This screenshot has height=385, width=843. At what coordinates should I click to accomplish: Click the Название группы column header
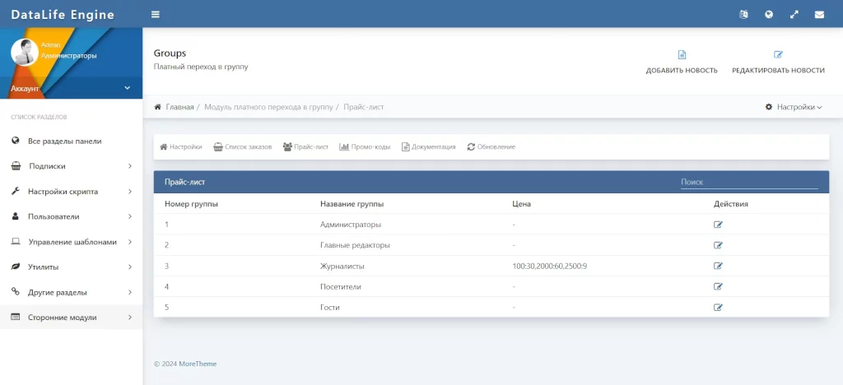(x=352, y=204)
